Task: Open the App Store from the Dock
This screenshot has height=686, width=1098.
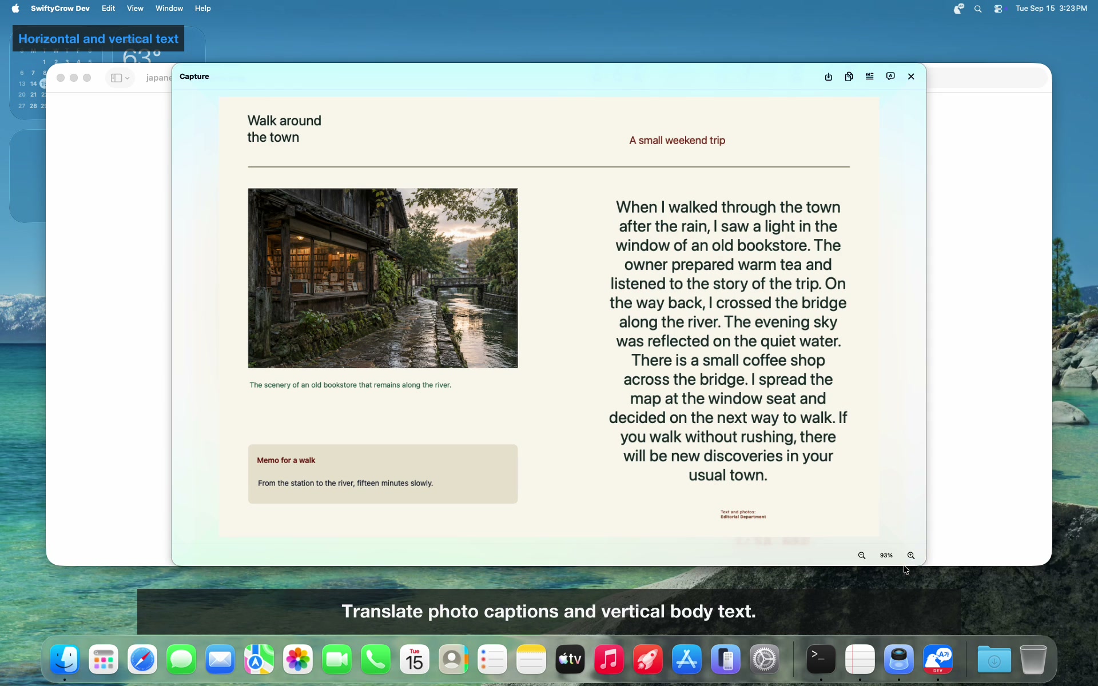Action: click(x=687, y=660)
